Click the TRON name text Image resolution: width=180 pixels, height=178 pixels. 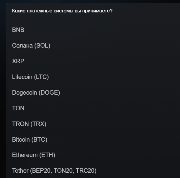(20, 124)
